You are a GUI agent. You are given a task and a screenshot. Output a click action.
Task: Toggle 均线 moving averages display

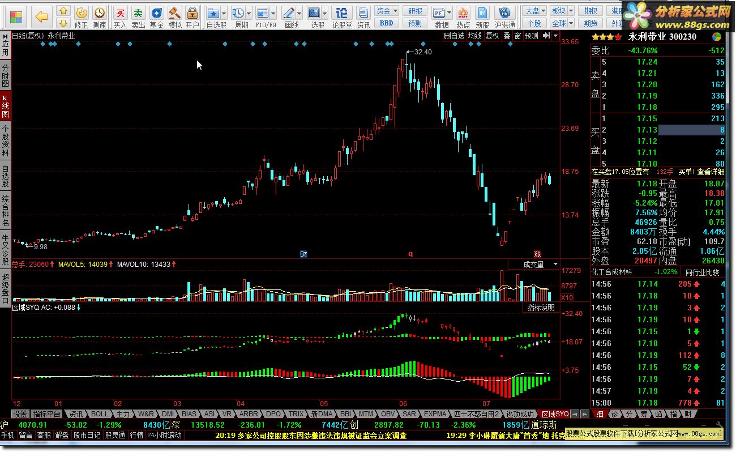coord(474,36)
